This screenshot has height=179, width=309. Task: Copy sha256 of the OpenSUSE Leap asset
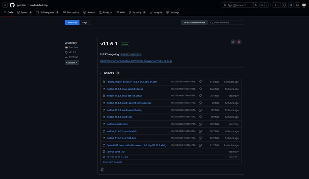(x=200, y=145)
